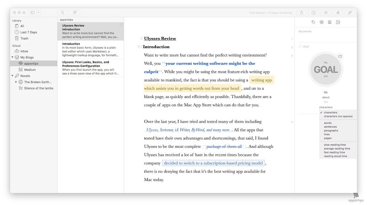Choose 'average reading time' in goal menu

[x=337, y=149]
